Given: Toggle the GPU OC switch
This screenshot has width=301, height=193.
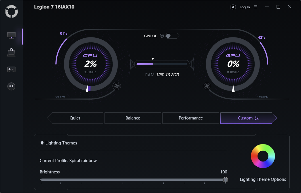Looking at the screenshot, I should [x=172, y=36].
